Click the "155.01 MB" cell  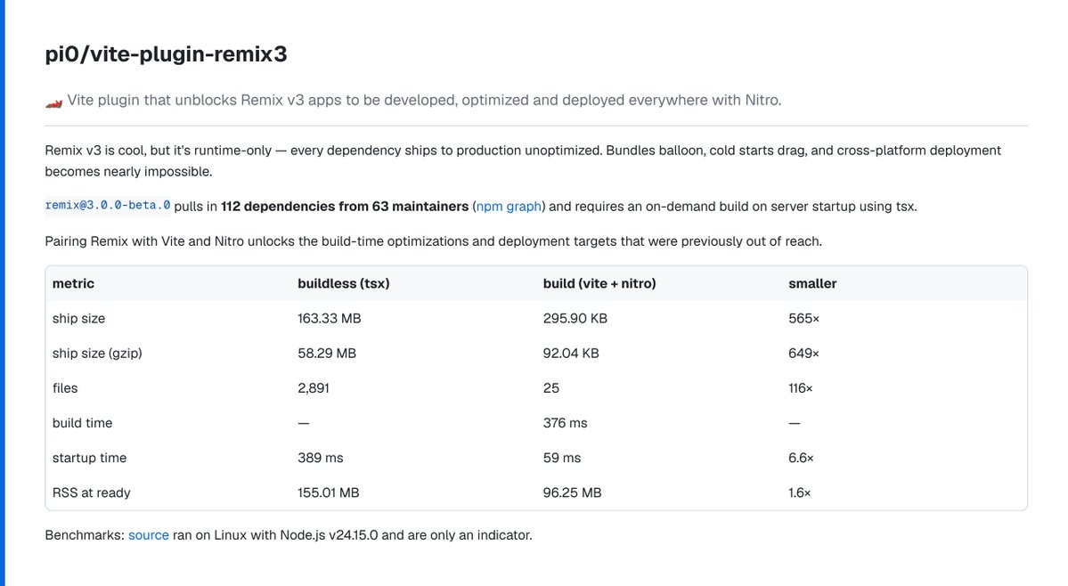click(329, 492)
